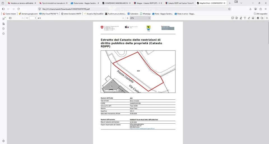Open the History panel clock icon
Screen dimensions: 269x144
[3, 29]
